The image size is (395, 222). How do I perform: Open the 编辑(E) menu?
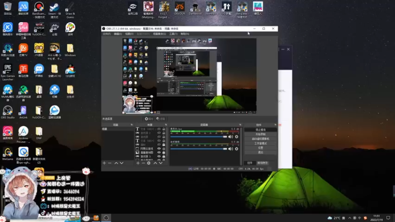pos(118,34)
